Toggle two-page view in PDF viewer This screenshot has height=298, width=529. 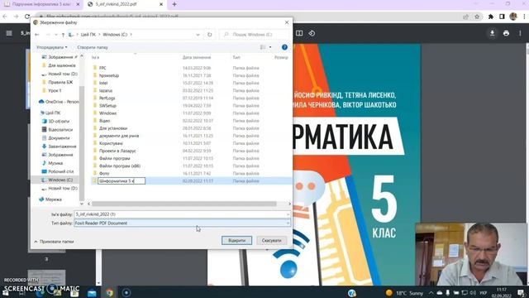[299, 33]
